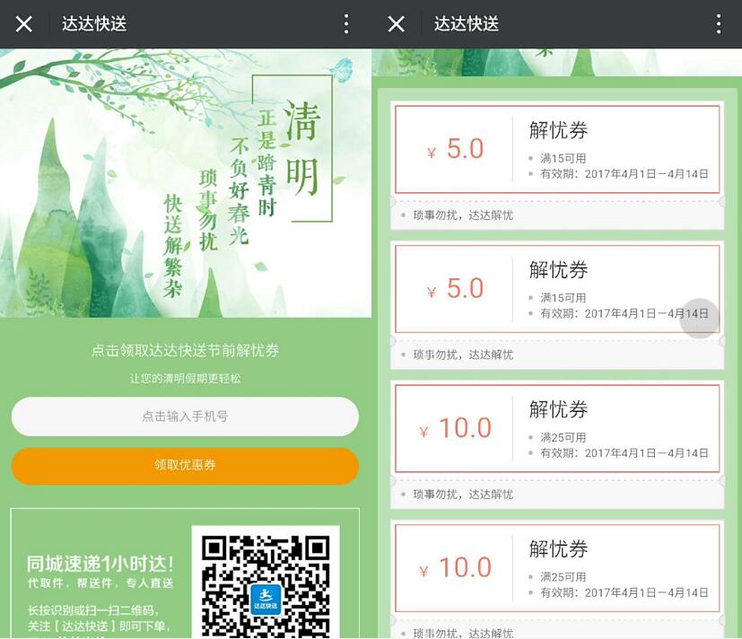Tap the 达达快送 logo inside the QR code
742x639 pixels.
click(266, 600)
